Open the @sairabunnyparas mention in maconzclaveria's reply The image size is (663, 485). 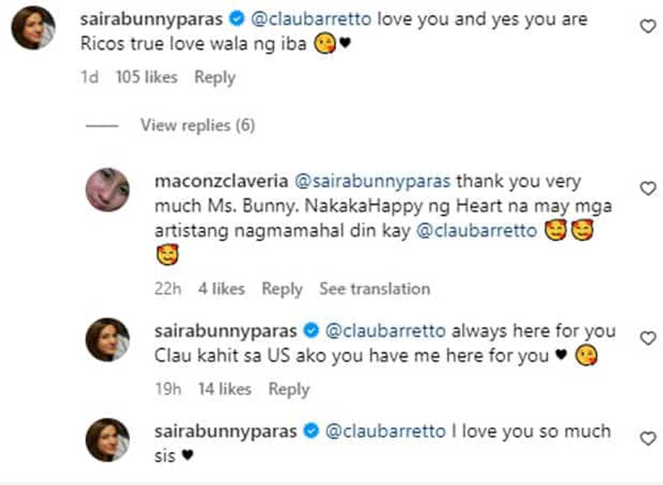click(x=372, y=181)
